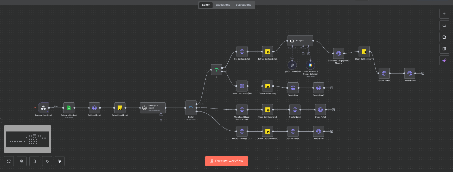Select the Switch node icon
This screenshot has width=453, height=172.
pos(191,108)
